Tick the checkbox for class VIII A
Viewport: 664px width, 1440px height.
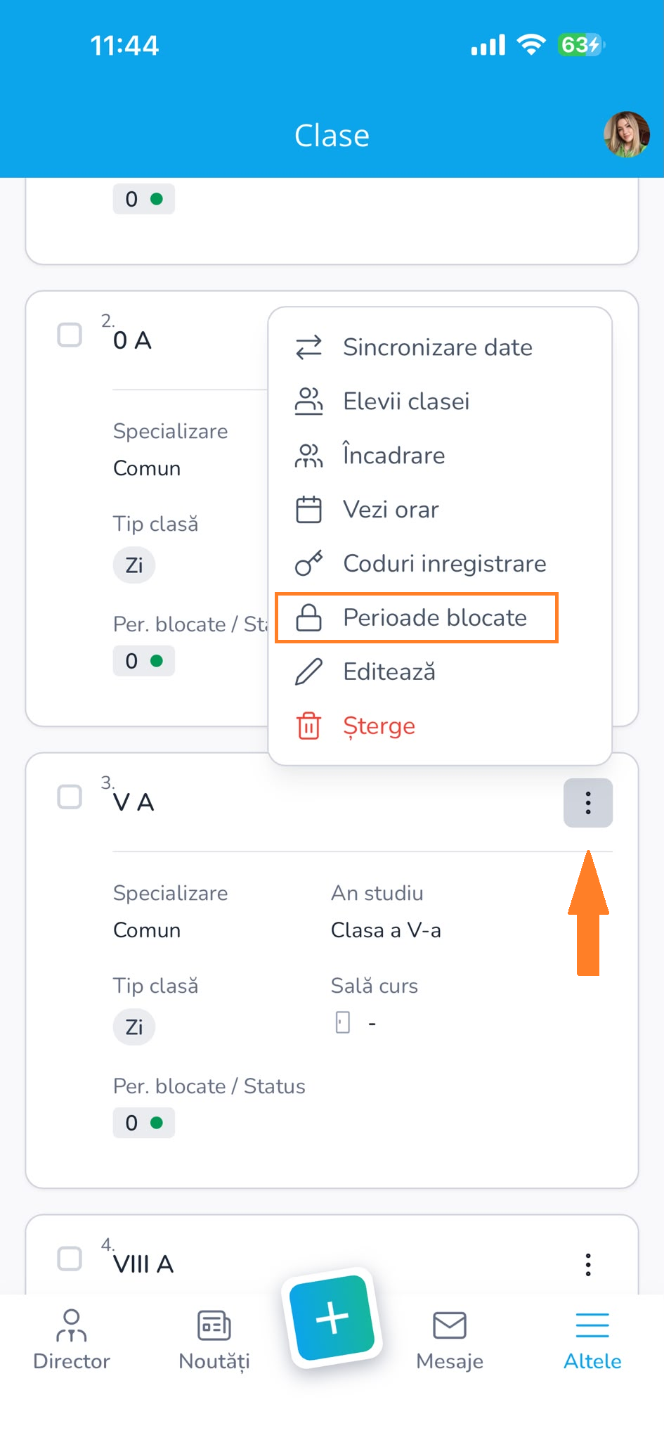point(70,1259)
